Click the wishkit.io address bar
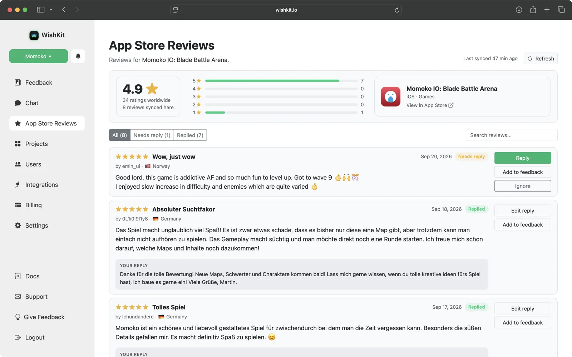The image size is (572, 357). [x=286, y=10]
